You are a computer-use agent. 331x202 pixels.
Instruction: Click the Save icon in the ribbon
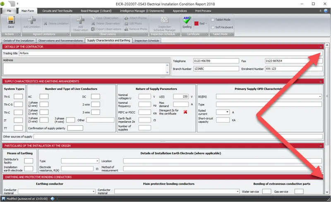(x=11, y=22)
